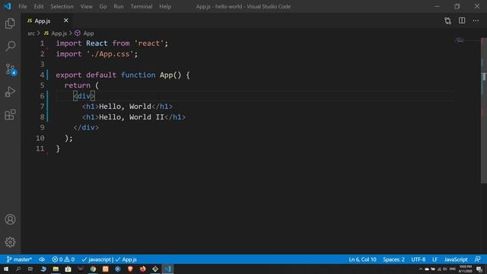Click the javascript | App.js lint status
487x274 pixels.
(x=109, y=260)
